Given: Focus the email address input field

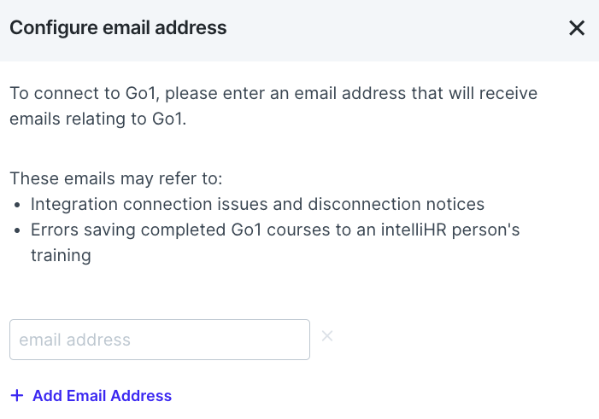Looking at the screenshot, I should tap(159, 340).
